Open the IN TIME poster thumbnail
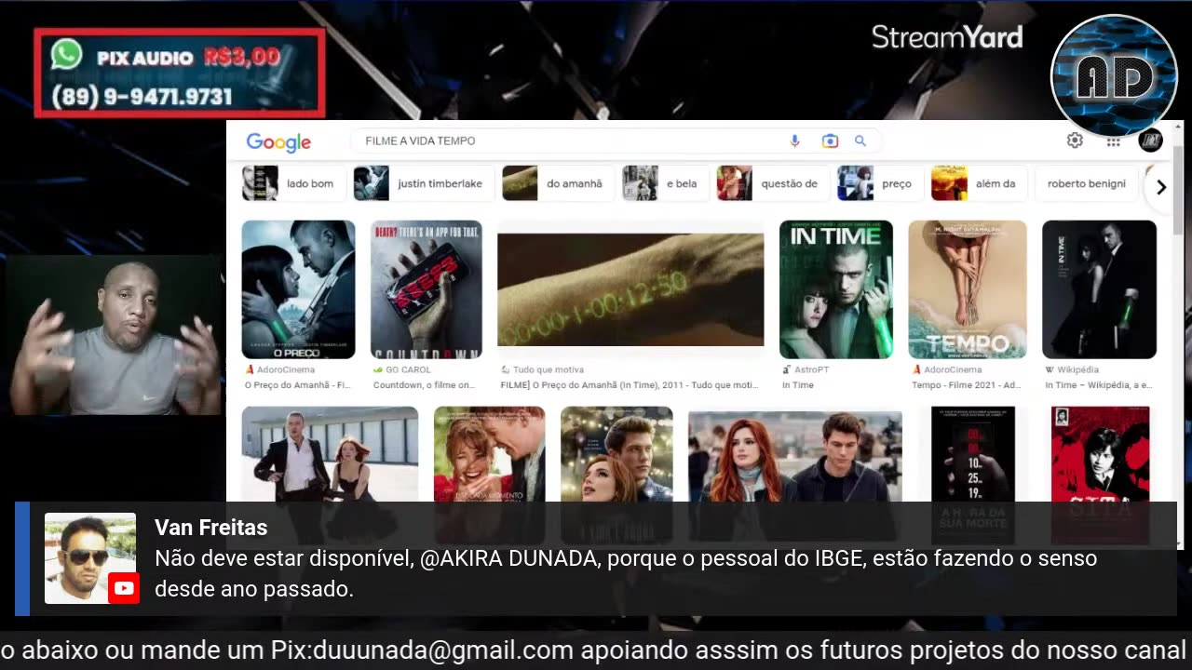This screenshot has width=1192, height=670. [836, 289]
